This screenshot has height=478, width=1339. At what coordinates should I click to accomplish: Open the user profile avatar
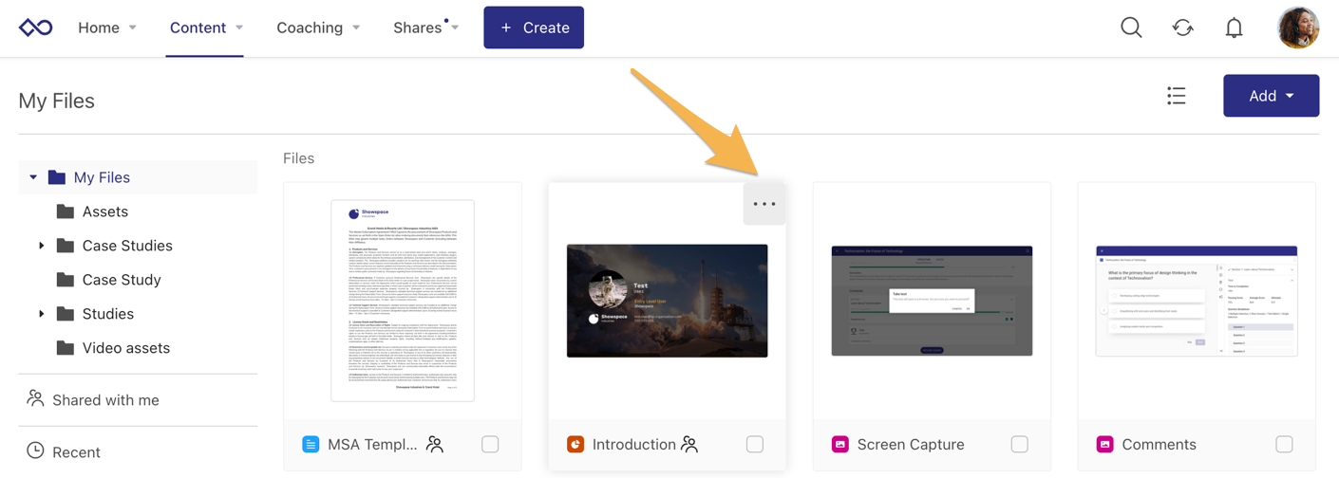(x=1298, y=28)
